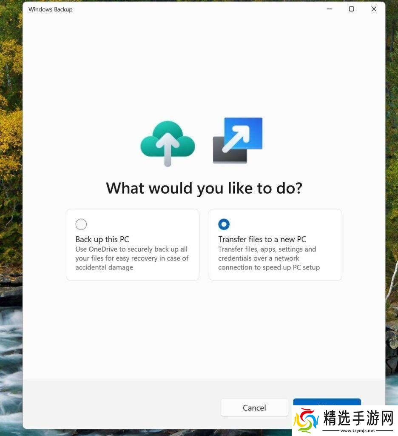Click the 精选手游网 watermark text
398x436 pixels.
(358, 418)
